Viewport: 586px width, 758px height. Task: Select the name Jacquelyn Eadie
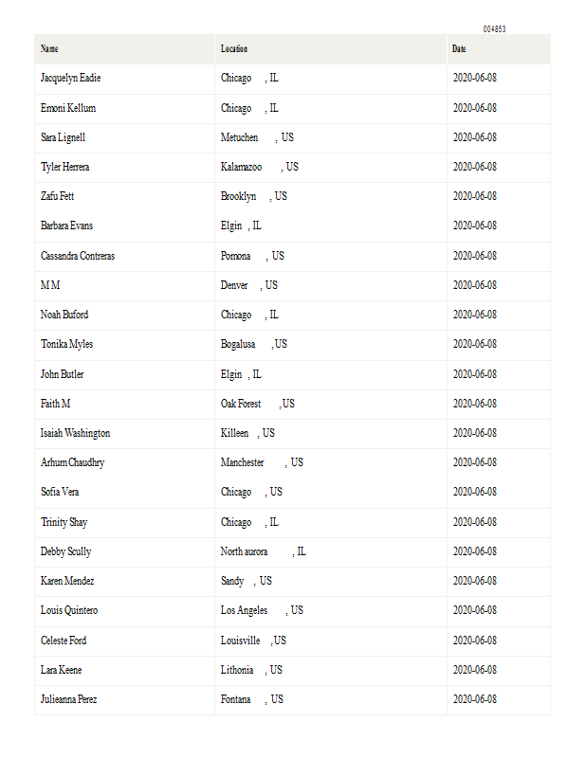(x=70, y=78)
